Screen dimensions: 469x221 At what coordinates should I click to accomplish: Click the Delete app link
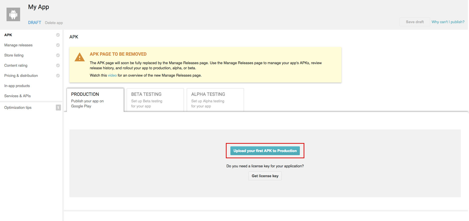(54, 23)
